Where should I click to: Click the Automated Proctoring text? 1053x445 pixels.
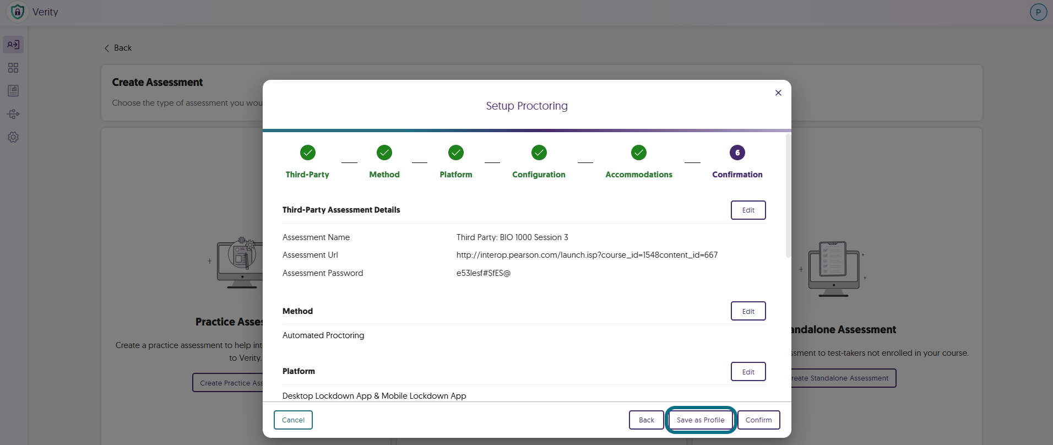[x=323, y=335]
